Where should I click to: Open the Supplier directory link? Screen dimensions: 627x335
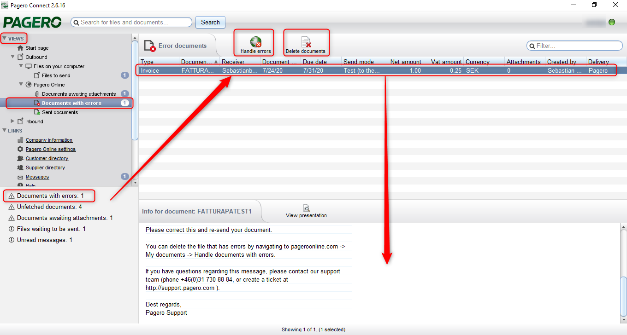pos(45,167)
